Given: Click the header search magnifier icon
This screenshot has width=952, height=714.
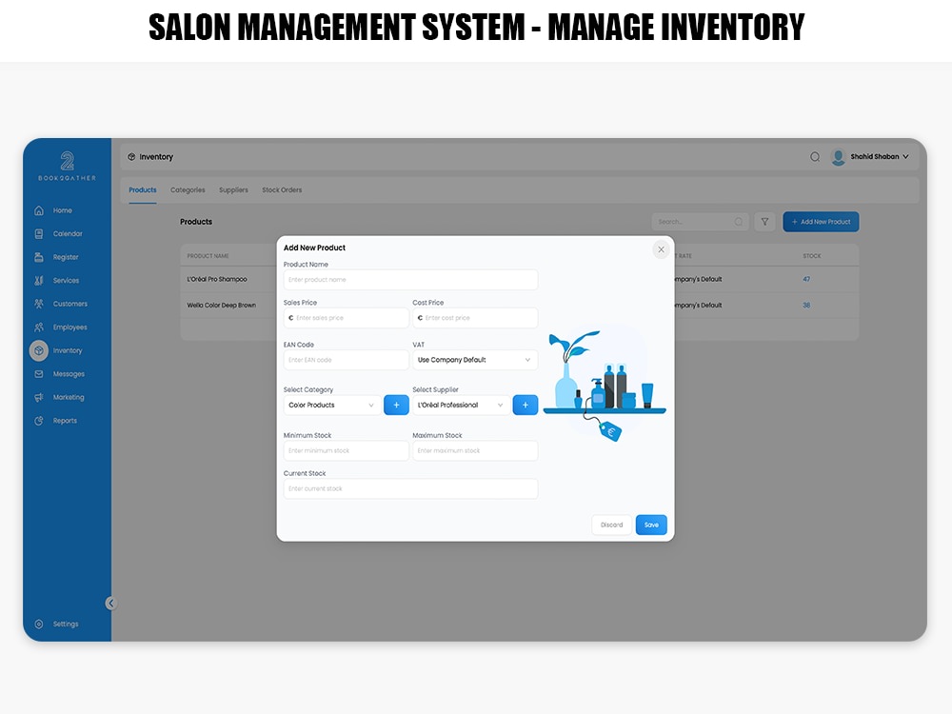Looking at the screenshot, I should point(815,157).
